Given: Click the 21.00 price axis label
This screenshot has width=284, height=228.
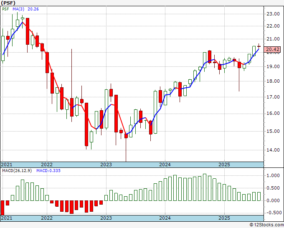Looking at the screenshot, I should tap(273, 39).
